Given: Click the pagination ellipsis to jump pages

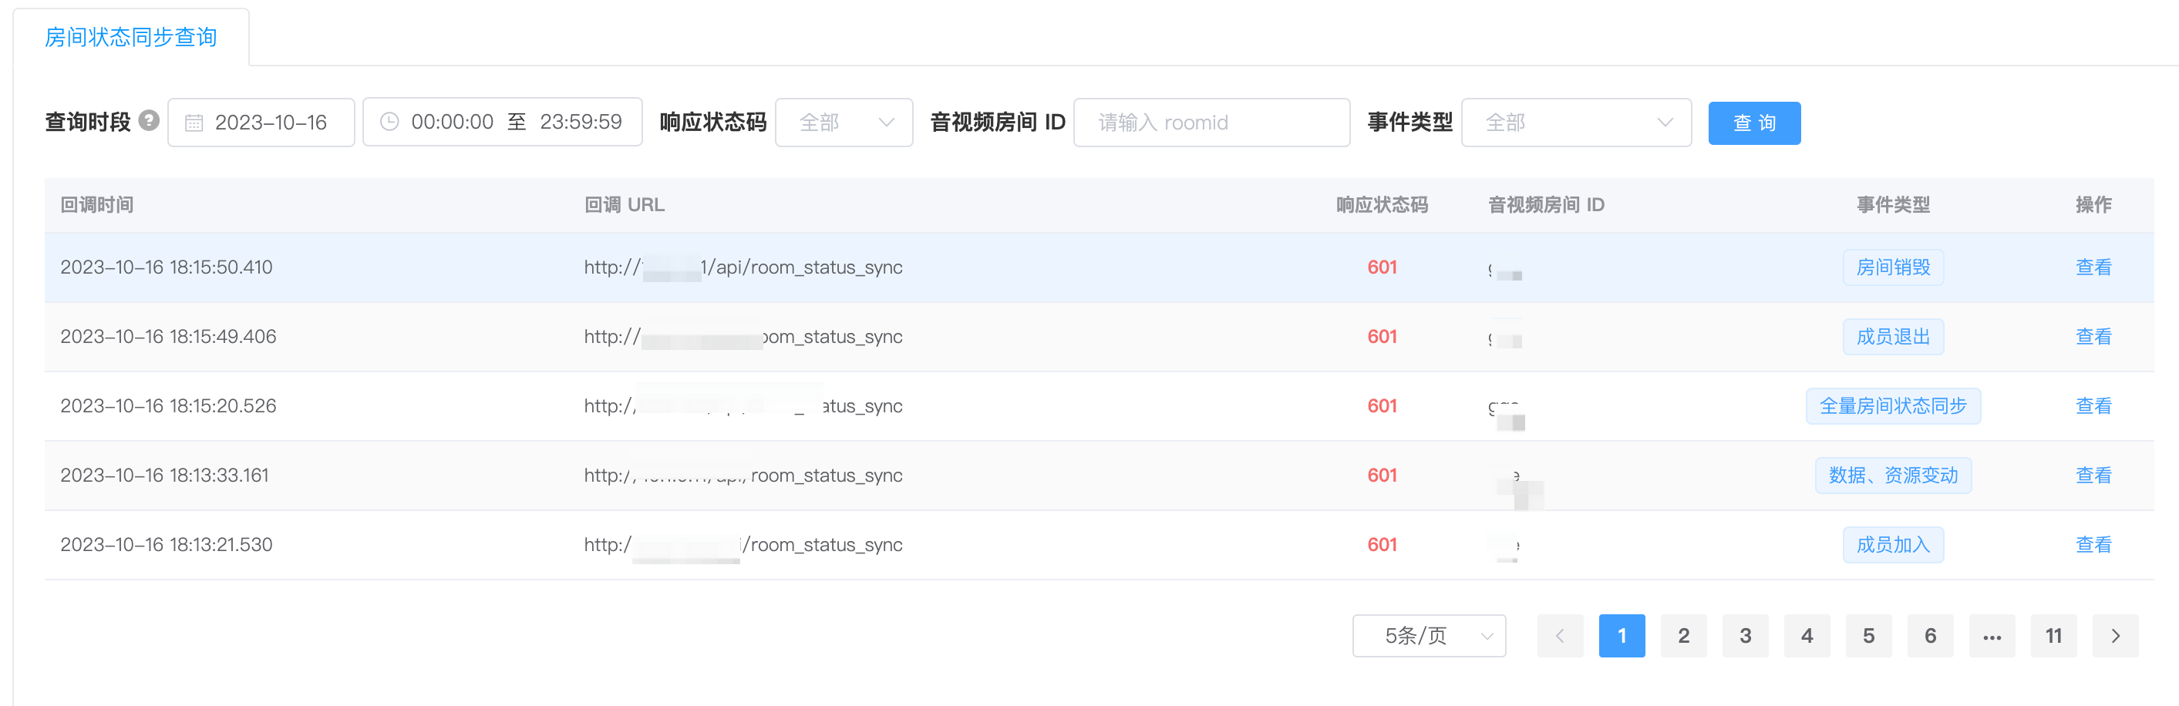Looking at the screenshot, I should pyautogui.click(x=1991, y=636).
